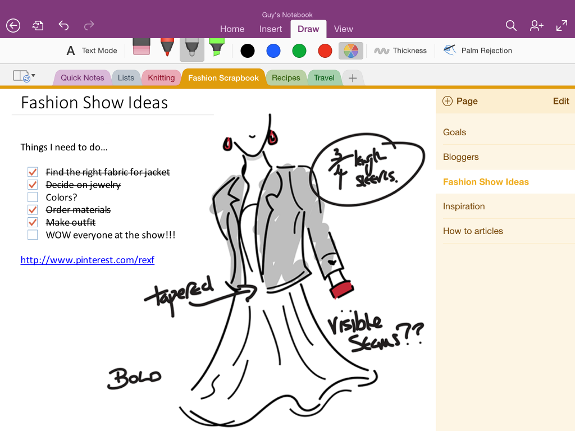Viewport: 575px width, 431px height.
Task: Check 'WOW everyone at the show!!!'
Action: tap(33, 235)
